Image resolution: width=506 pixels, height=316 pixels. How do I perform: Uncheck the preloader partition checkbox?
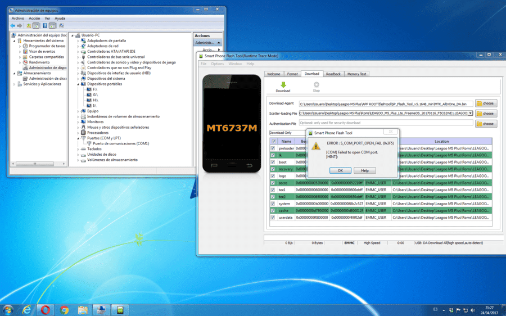(273, 148)
